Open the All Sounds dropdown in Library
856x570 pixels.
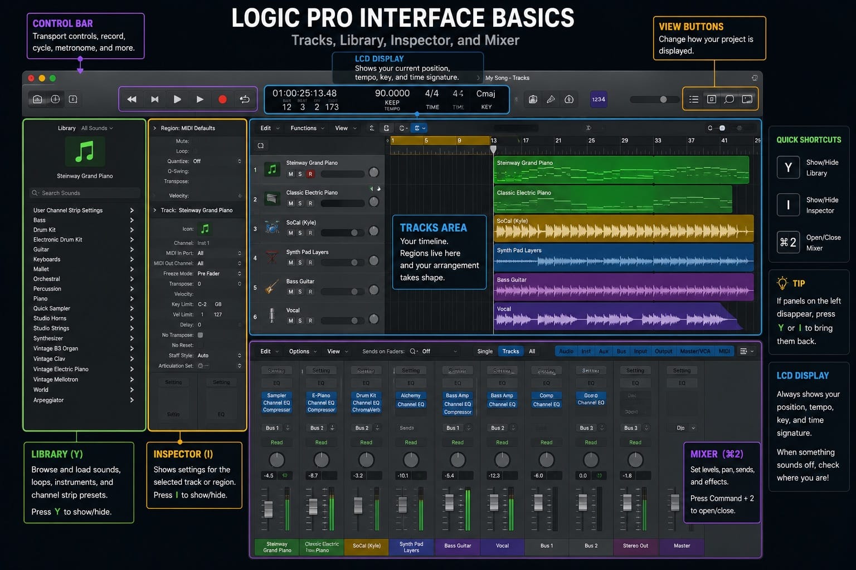pyautogui.click(x=97, y=128)
